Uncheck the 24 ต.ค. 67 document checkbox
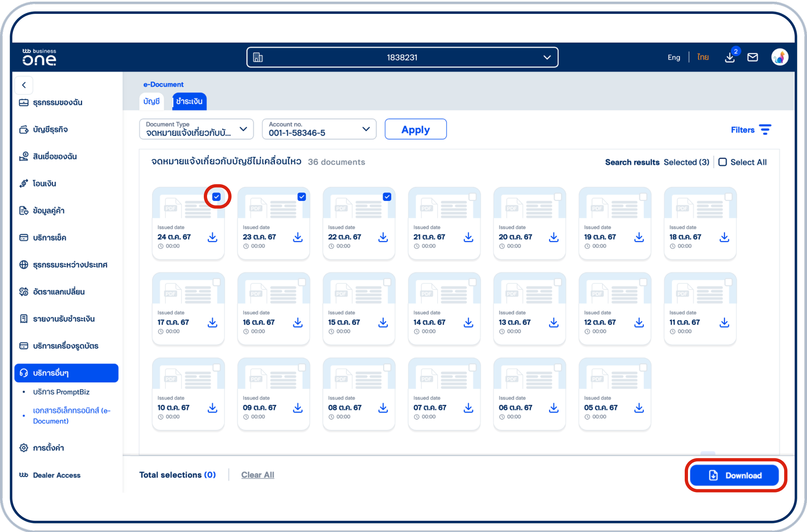Screen dimensions: 807x532 [x=216, y=197]
